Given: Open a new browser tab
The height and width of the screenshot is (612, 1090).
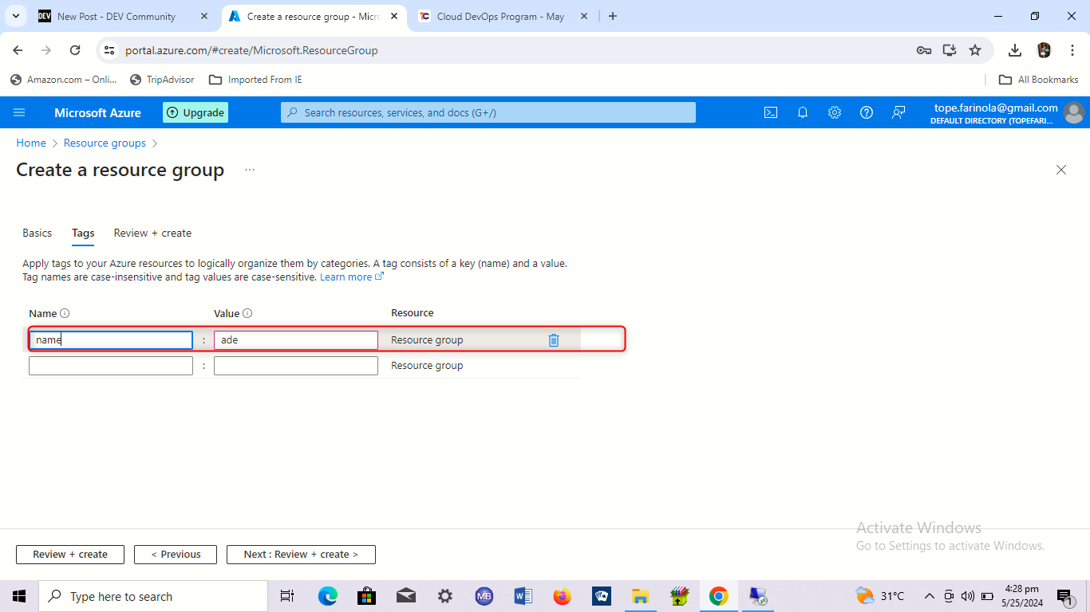Looking at the screenshot, I should point(613,17).
